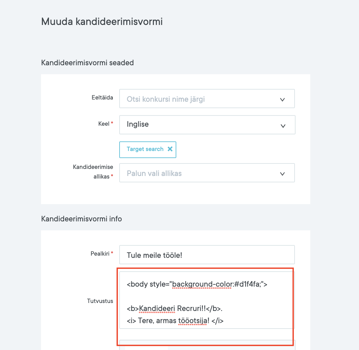Place cursor on the 'Kandideeri Recruri!!' line
This screenshot has width=359, height=350.
point(175,309)
